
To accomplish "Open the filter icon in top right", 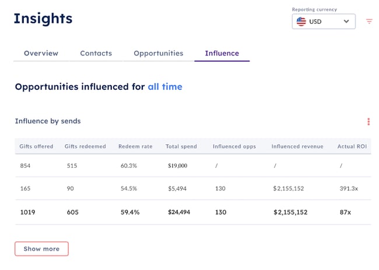I will pos(369,22).
